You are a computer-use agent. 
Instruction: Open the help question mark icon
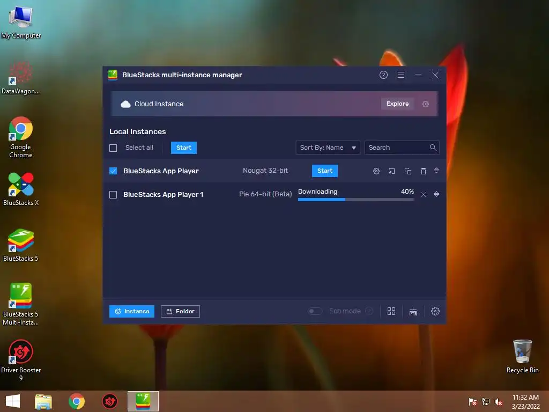(383, 75)
